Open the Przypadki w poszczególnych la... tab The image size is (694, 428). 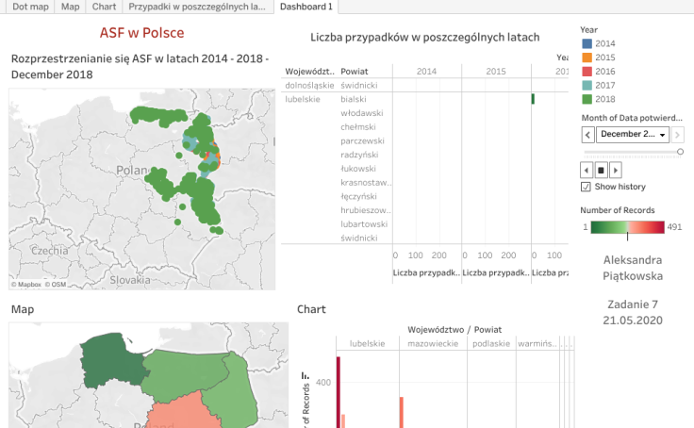pyautogui.click(x=197, y=7)
